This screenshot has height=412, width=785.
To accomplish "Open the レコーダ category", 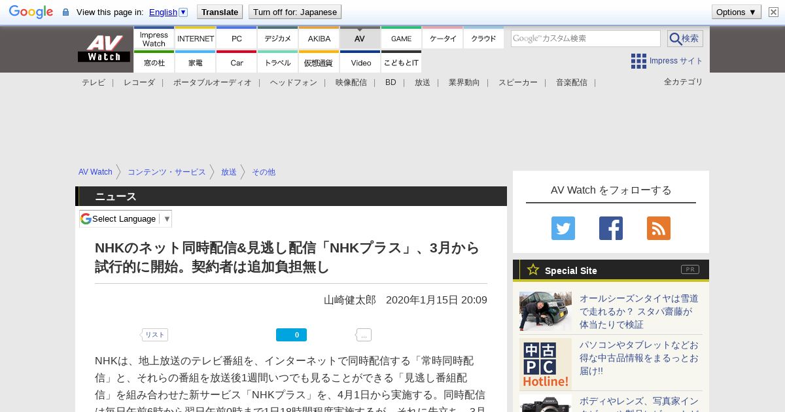I will [139, 82].
